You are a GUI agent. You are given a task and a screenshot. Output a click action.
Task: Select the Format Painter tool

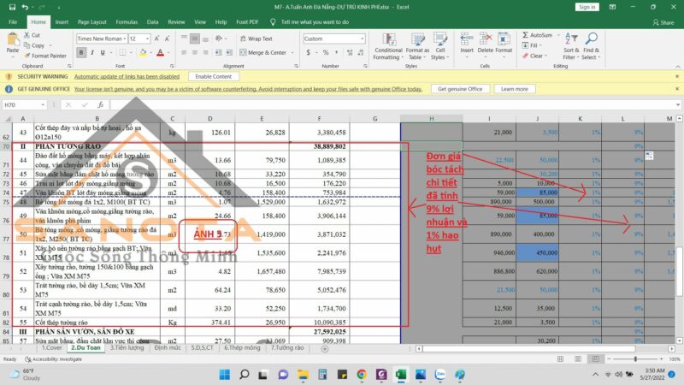48,56
